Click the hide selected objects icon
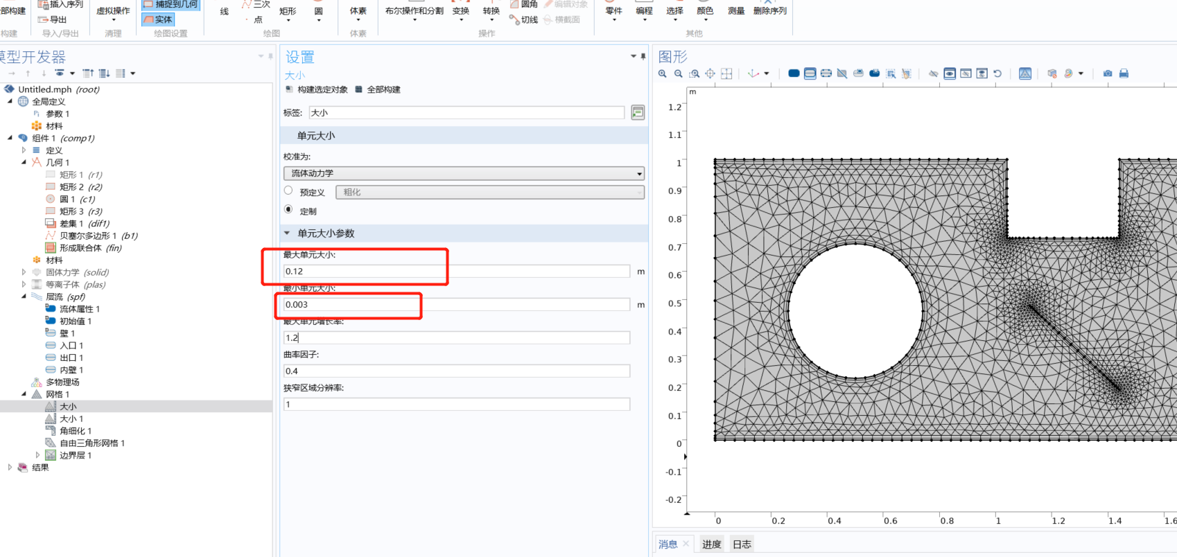Image resolution: width=1177 pixels, height=557 pixels. [934, 73]
